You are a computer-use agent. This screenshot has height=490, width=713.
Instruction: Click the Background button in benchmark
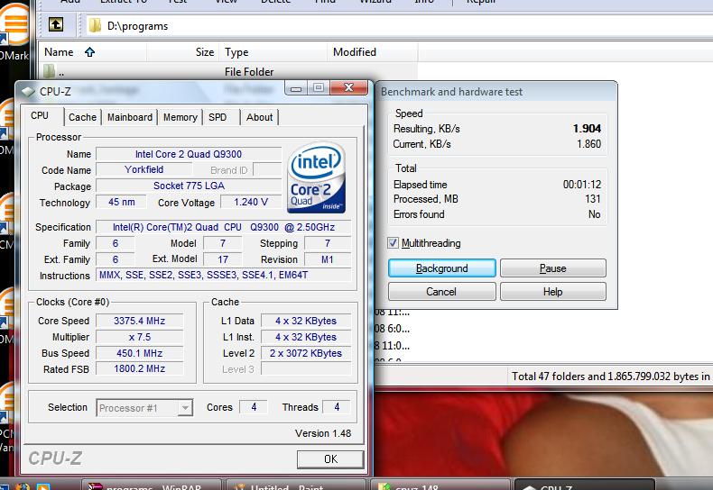click(441, 268)
